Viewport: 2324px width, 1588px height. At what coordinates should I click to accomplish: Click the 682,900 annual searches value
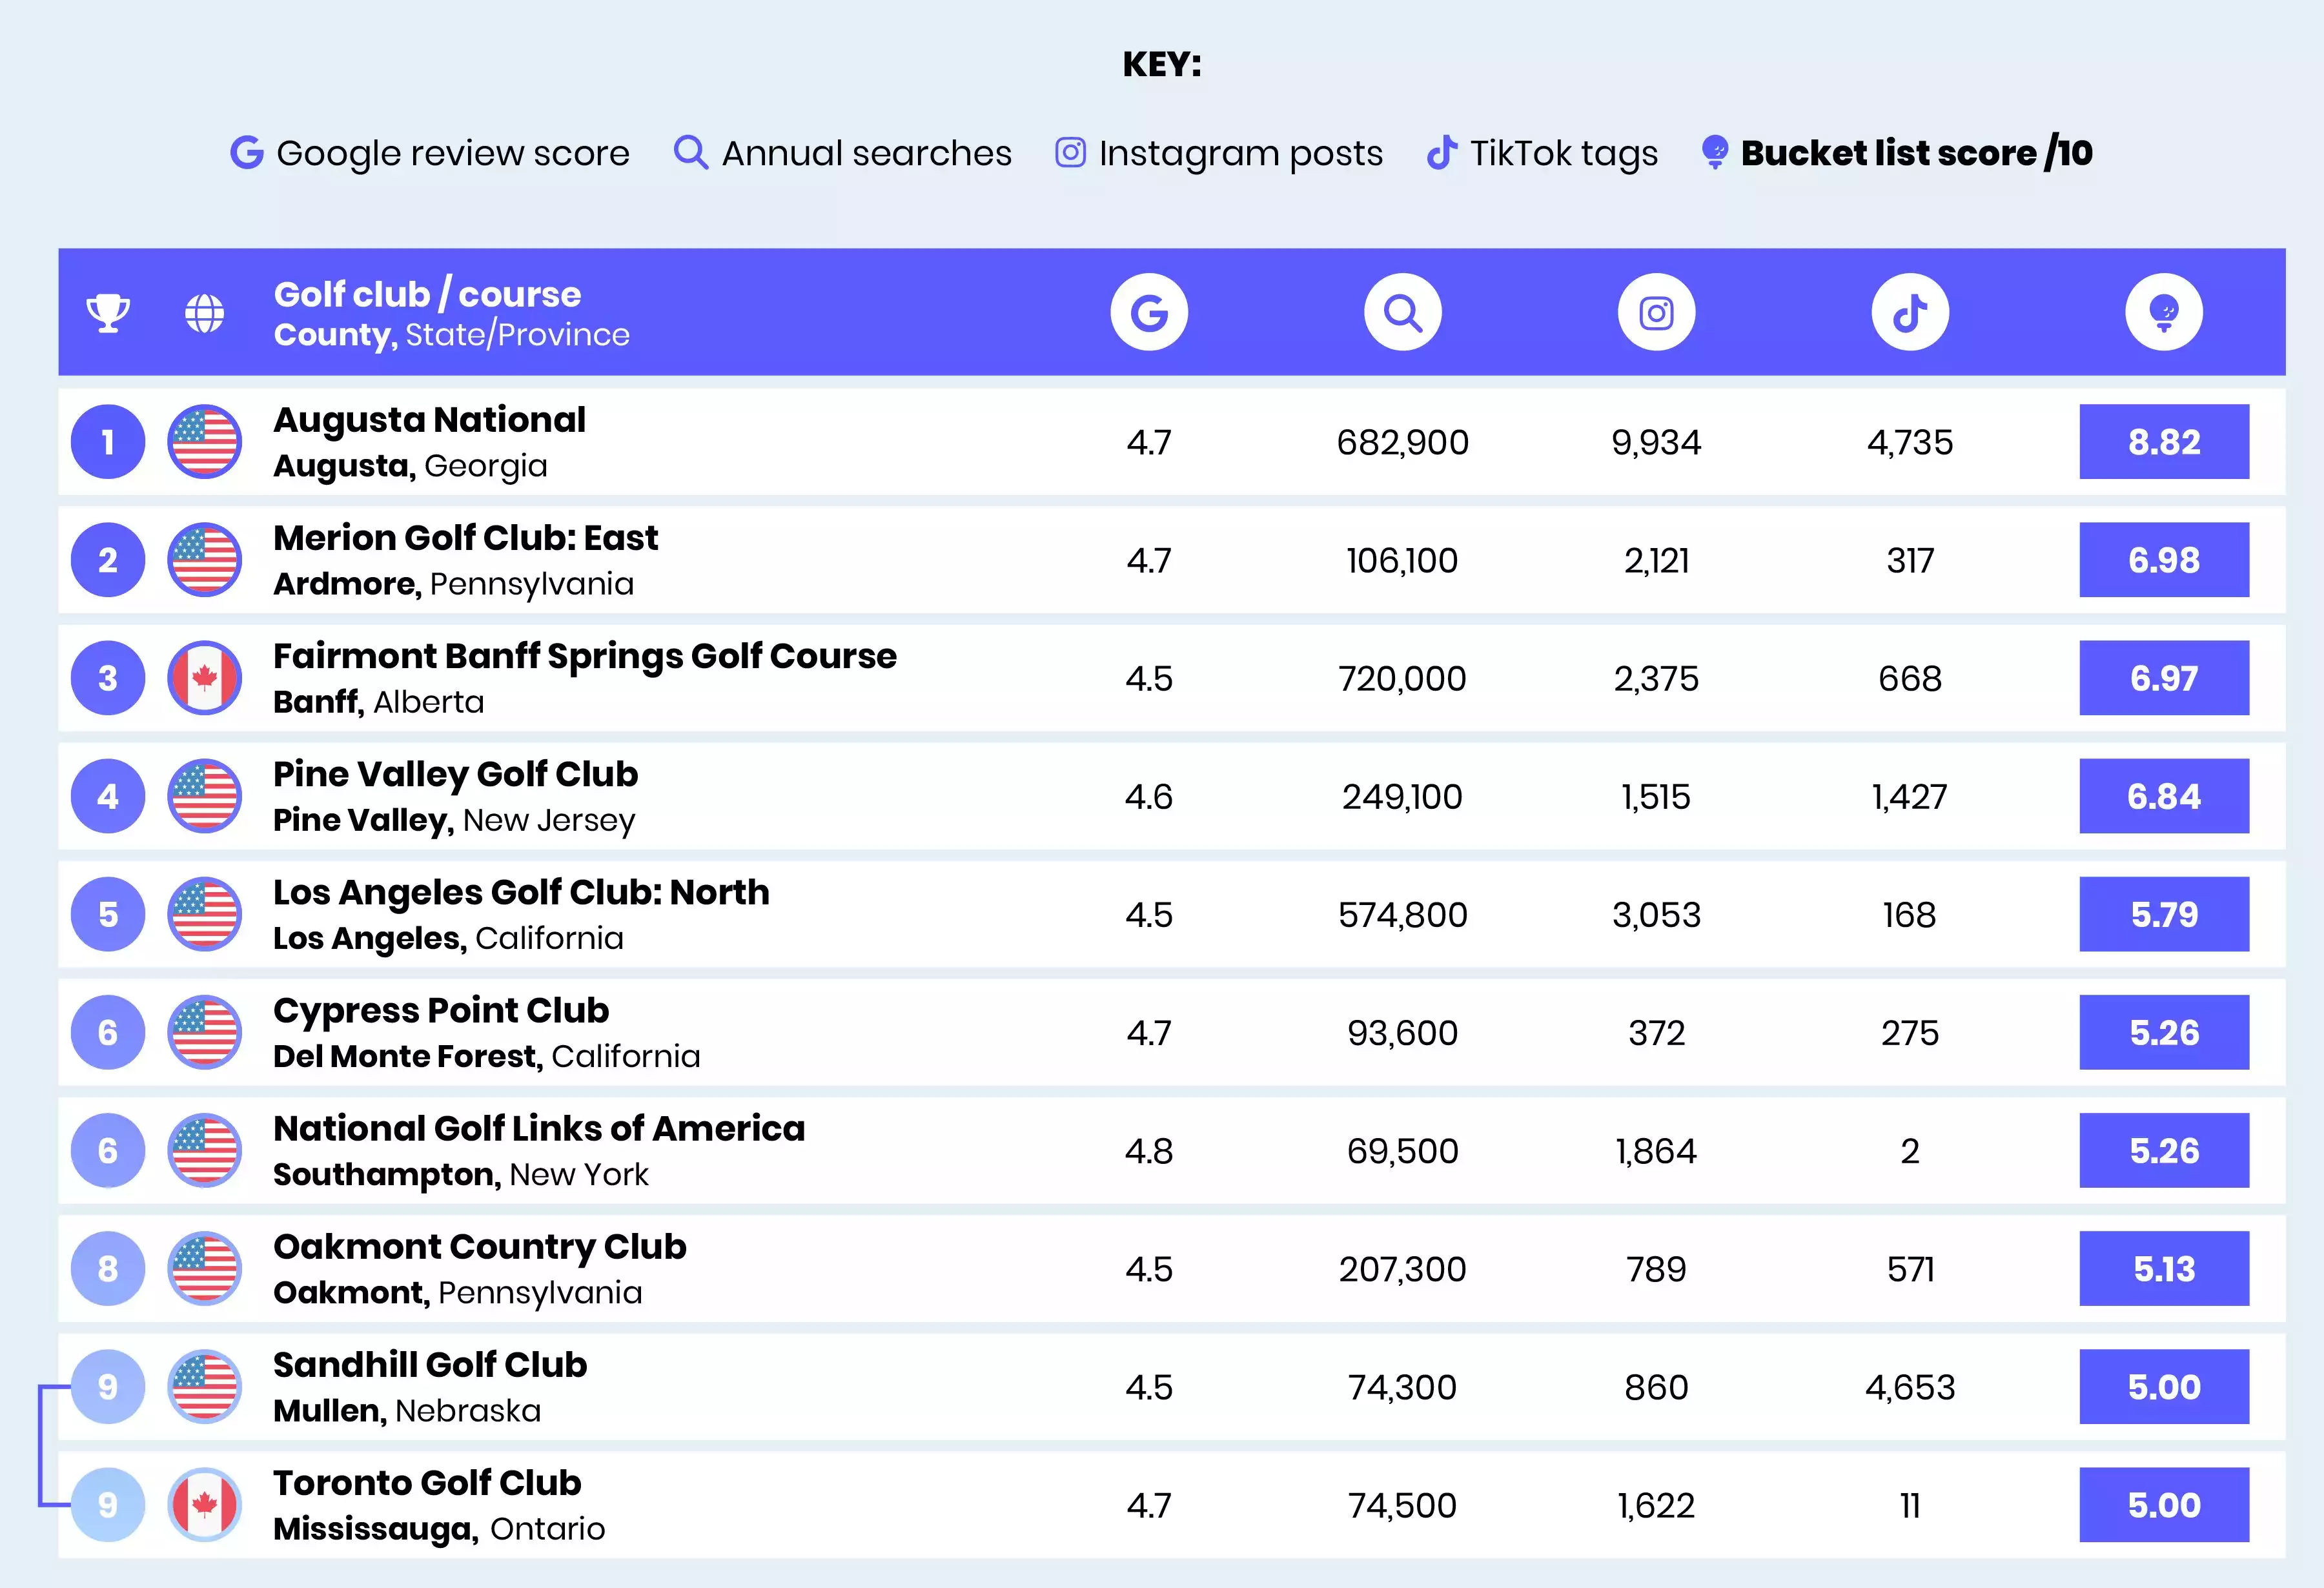(1403, 442)
